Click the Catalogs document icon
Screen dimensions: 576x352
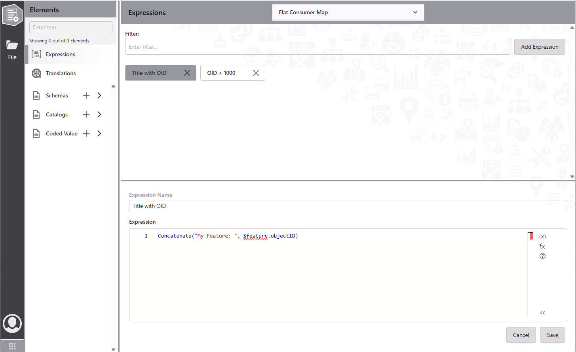tap(36, 114)
